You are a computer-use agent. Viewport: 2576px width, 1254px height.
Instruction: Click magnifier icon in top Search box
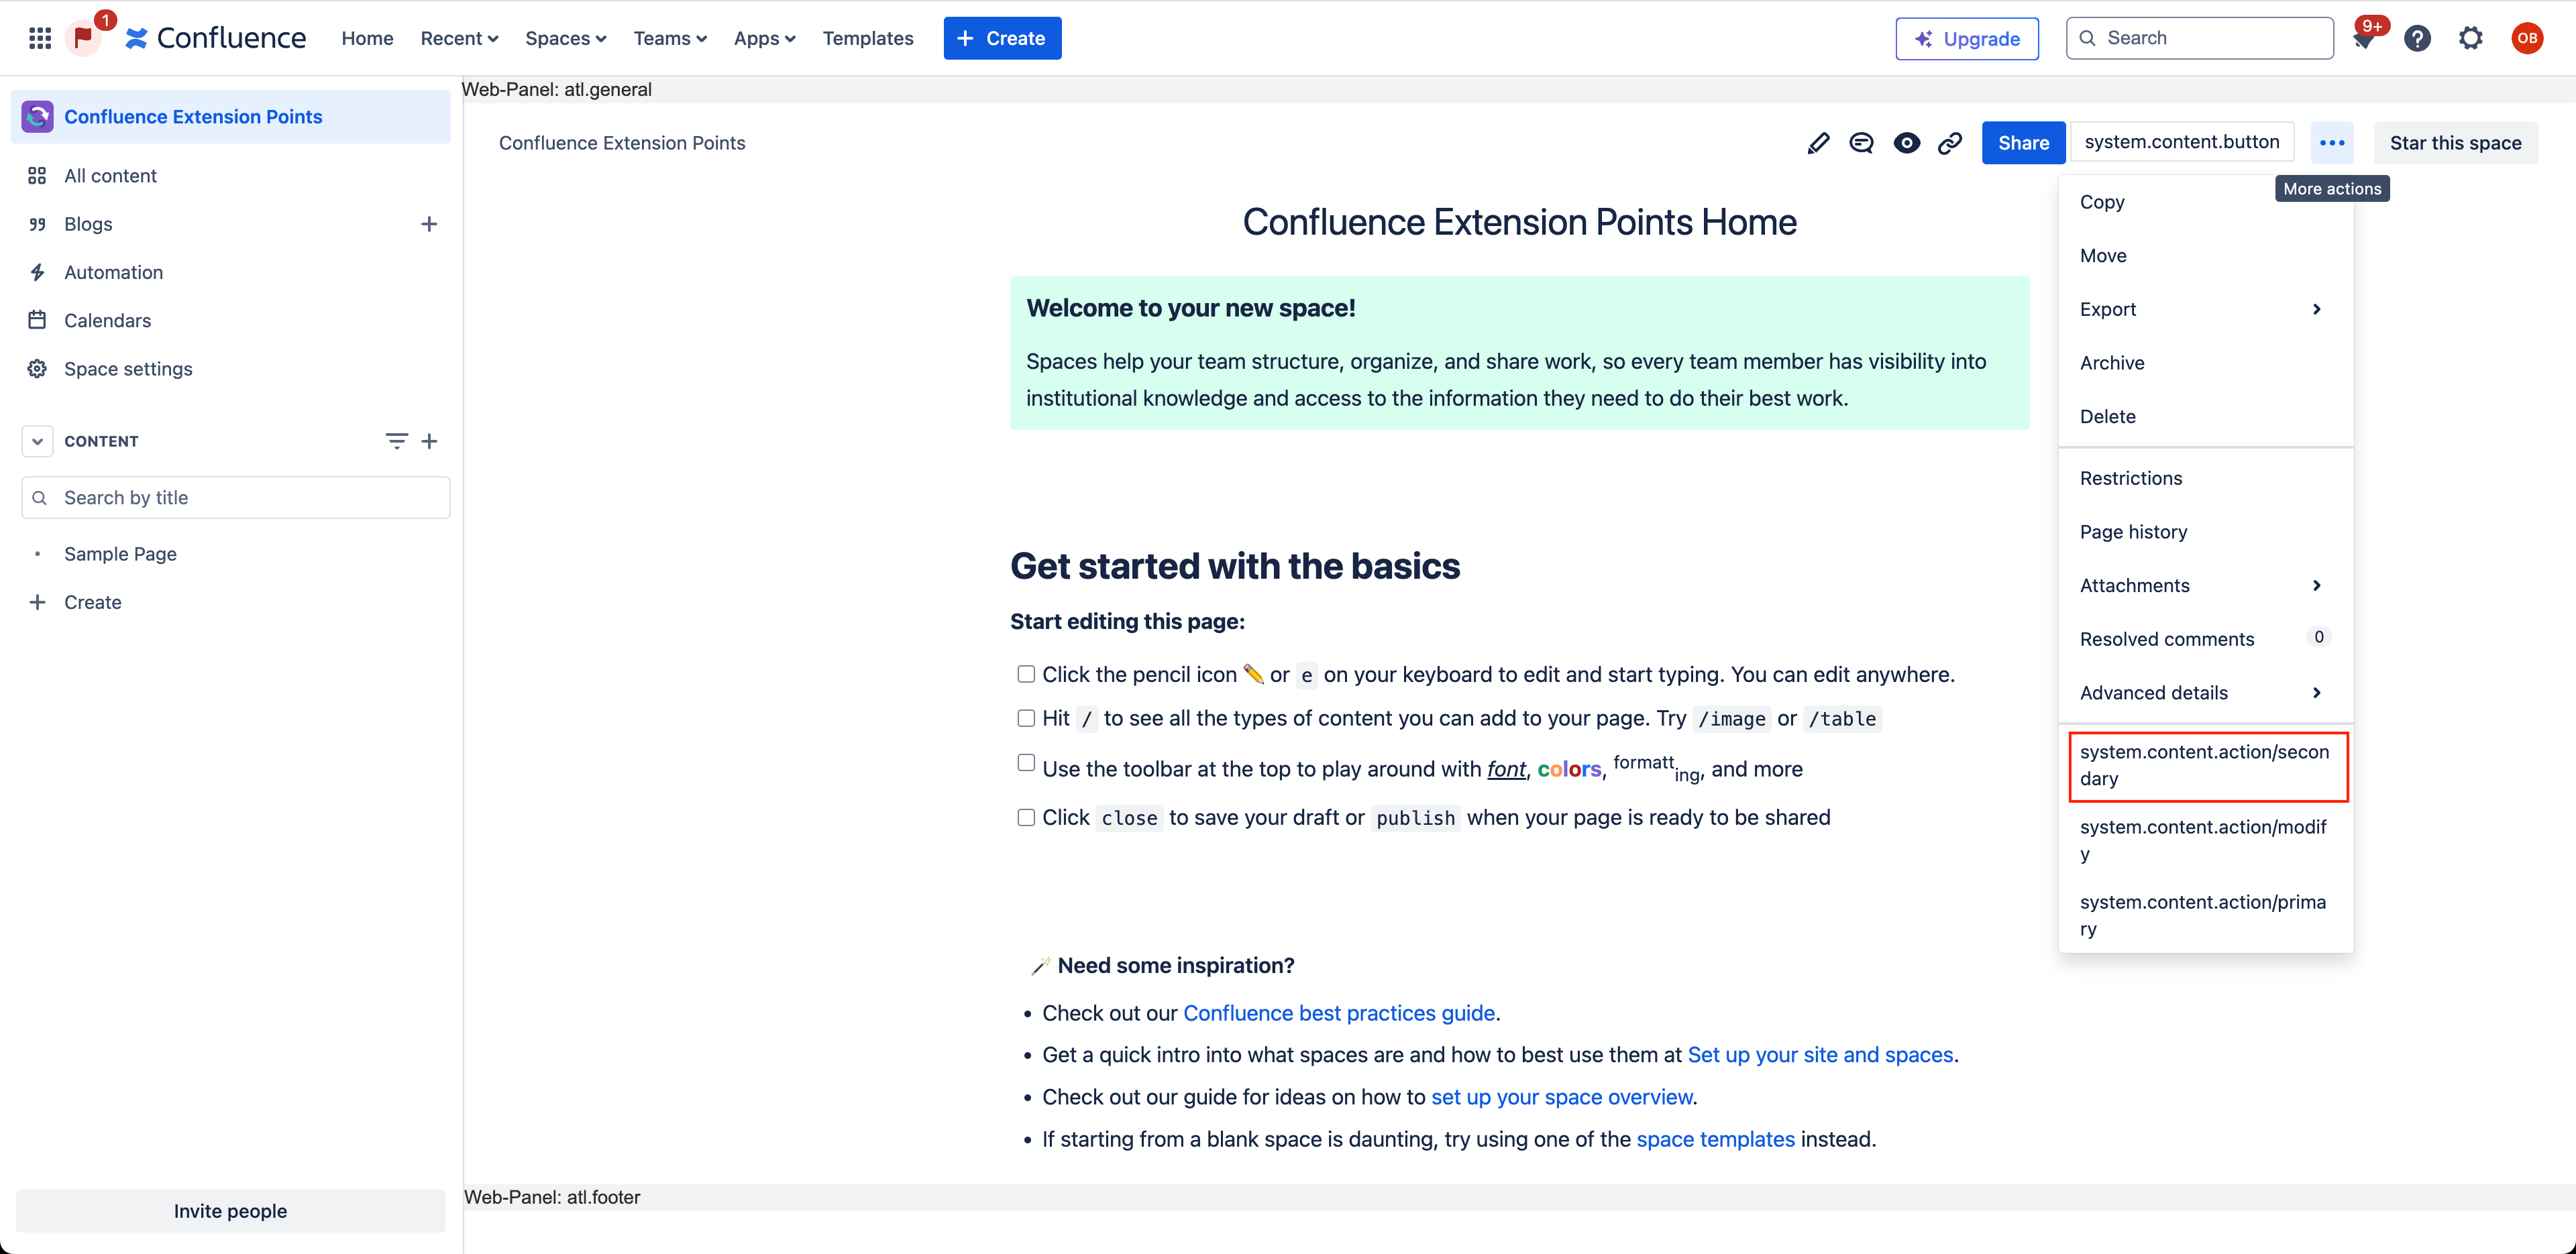tap(2087, 38)
